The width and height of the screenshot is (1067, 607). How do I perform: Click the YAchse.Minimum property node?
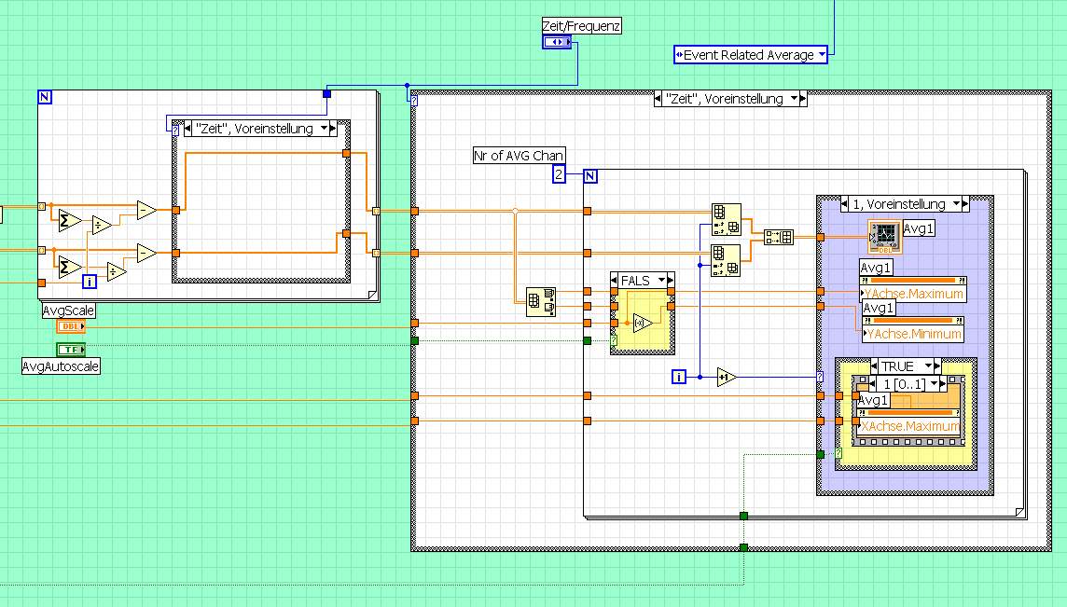pos(914,333)
